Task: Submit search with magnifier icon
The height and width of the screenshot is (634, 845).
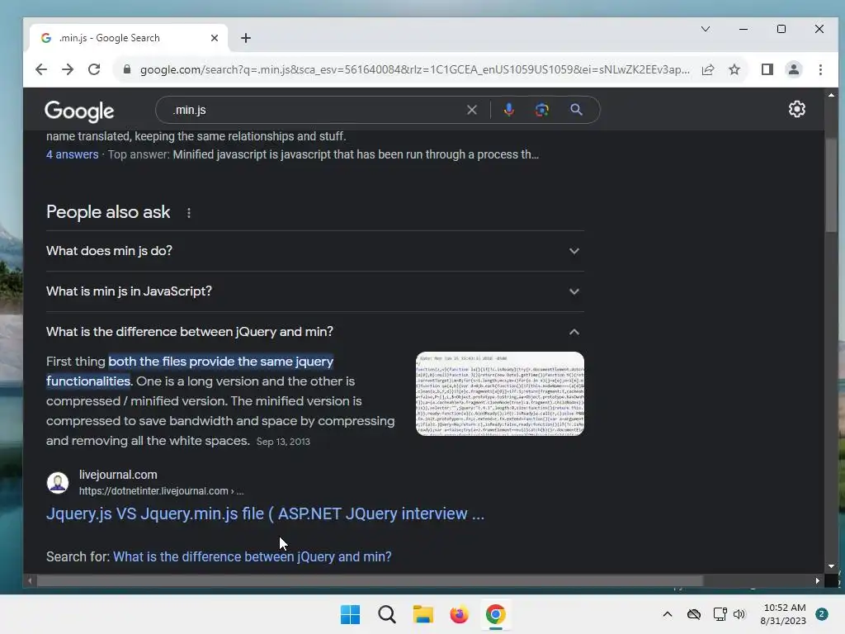Action: coord(576,110)
